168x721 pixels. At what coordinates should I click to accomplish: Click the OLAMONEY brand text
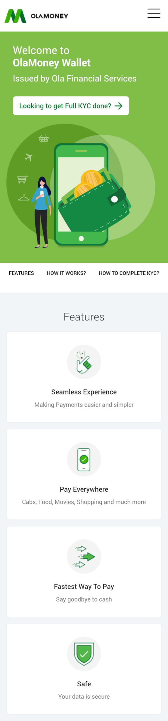49,16
